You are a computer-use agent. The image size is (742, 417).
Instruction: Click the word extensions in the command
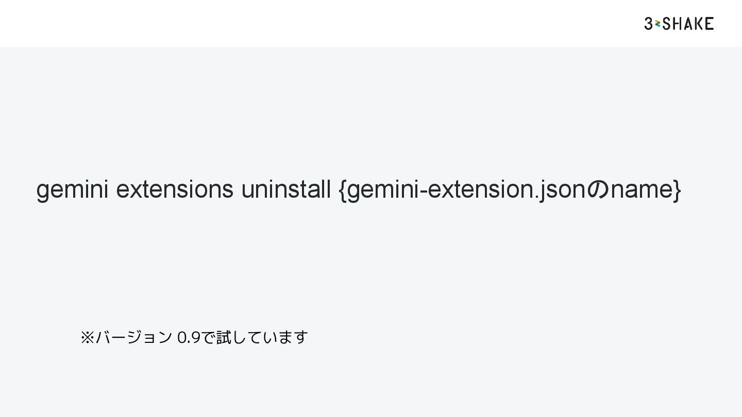175,189
